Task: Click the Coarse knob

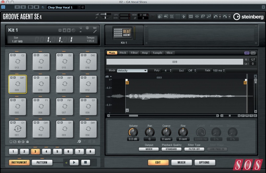Action: (x=166, y=132)
